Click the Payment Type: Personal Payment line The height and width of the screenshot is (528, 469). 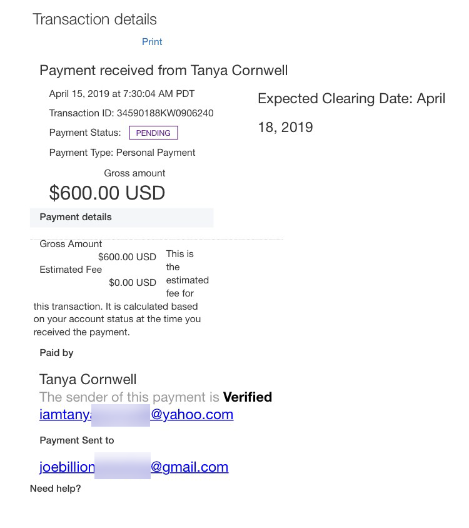pos(122,153)
